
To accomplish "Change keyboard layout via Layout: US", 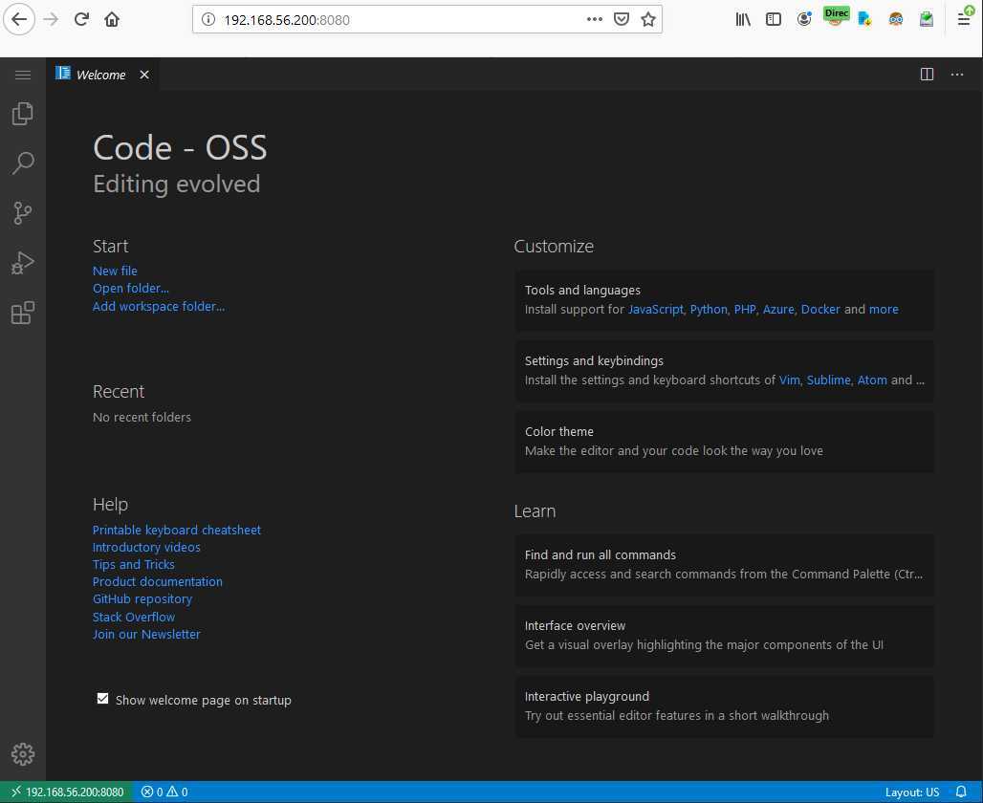I will coord(911,792).
